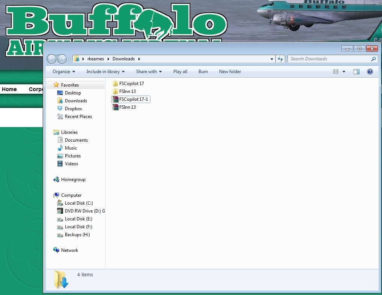The height and width of the screenshot is (295, 382).
Task: Click the Pictures library icon
Action: 60,156
